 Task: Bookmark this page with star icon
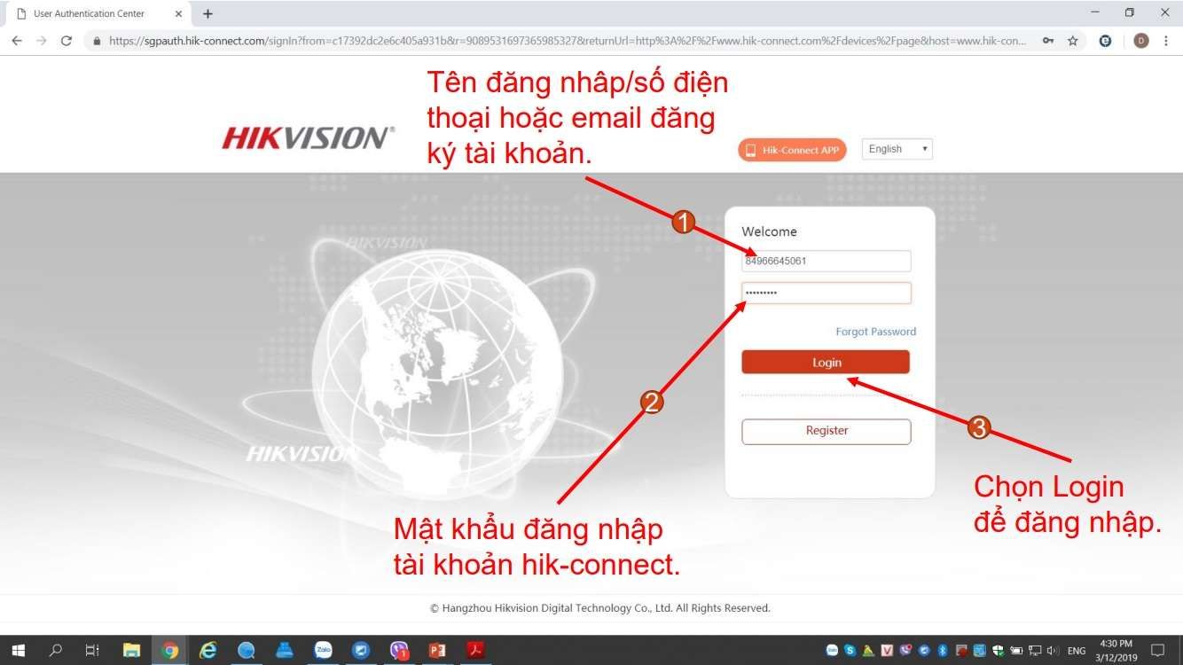(1073, 41)
